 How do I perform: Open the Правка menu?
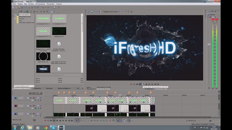(x=20, y=4)
